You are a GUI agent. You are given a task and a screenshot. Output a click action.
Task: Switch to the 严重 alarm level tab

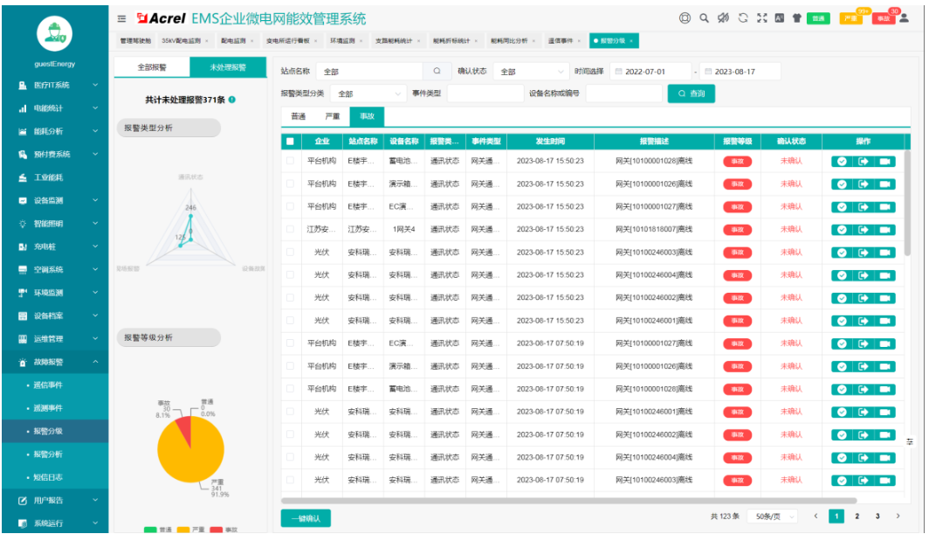[333, 116]
